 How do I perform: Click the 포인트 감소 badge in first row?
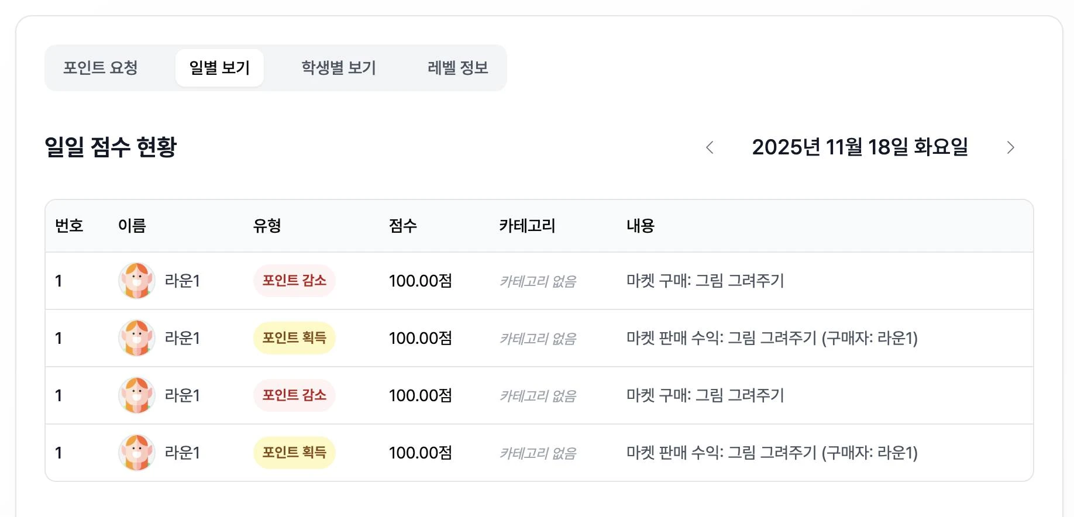pos(294,281)
